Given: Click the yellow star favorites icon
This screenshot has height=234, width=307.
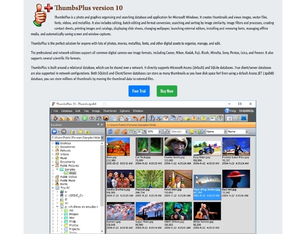Looking at the screenshot, I should click(80, 131).
